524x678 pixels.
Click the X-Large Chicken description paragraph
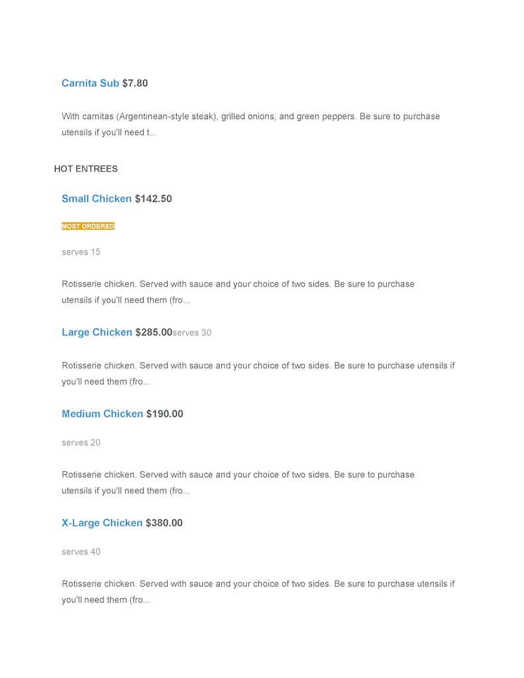258,592
